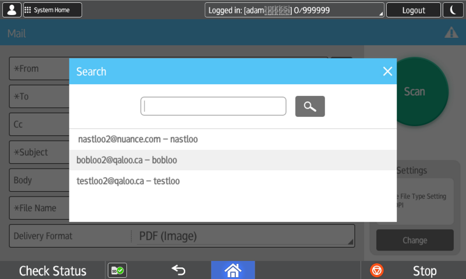Click the SD card status icon
Viewport: 466px width, 279px height.
[118, 270]
